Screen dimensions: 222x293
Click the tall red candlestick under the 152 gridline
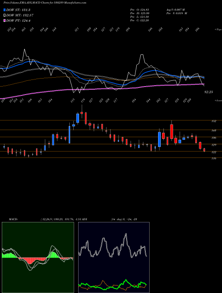[171, 131]
